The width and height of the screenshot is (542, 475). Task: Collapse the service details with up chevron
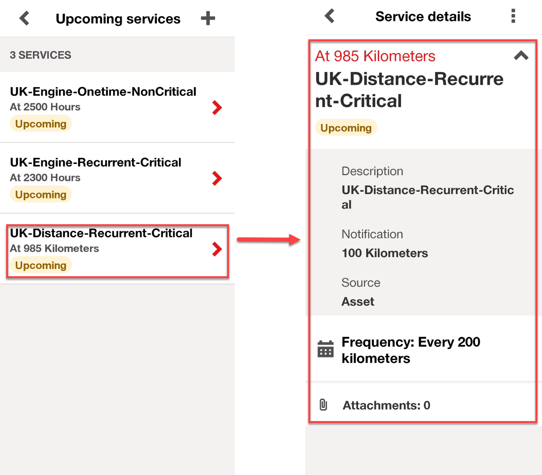[x=521, y=55]
